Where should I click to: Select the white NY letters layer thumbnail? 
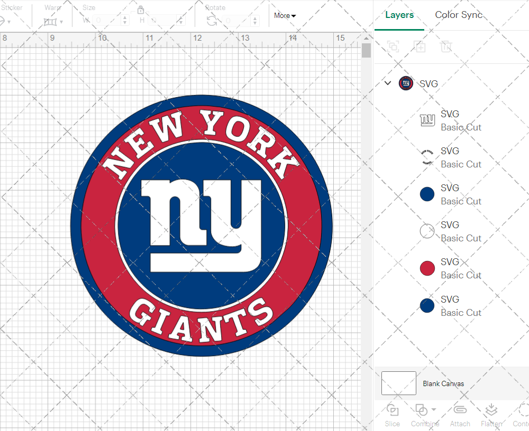tap(427, 120)
